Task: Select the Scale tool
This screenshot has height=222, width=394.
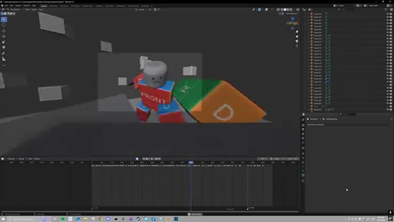Action: 4,42
